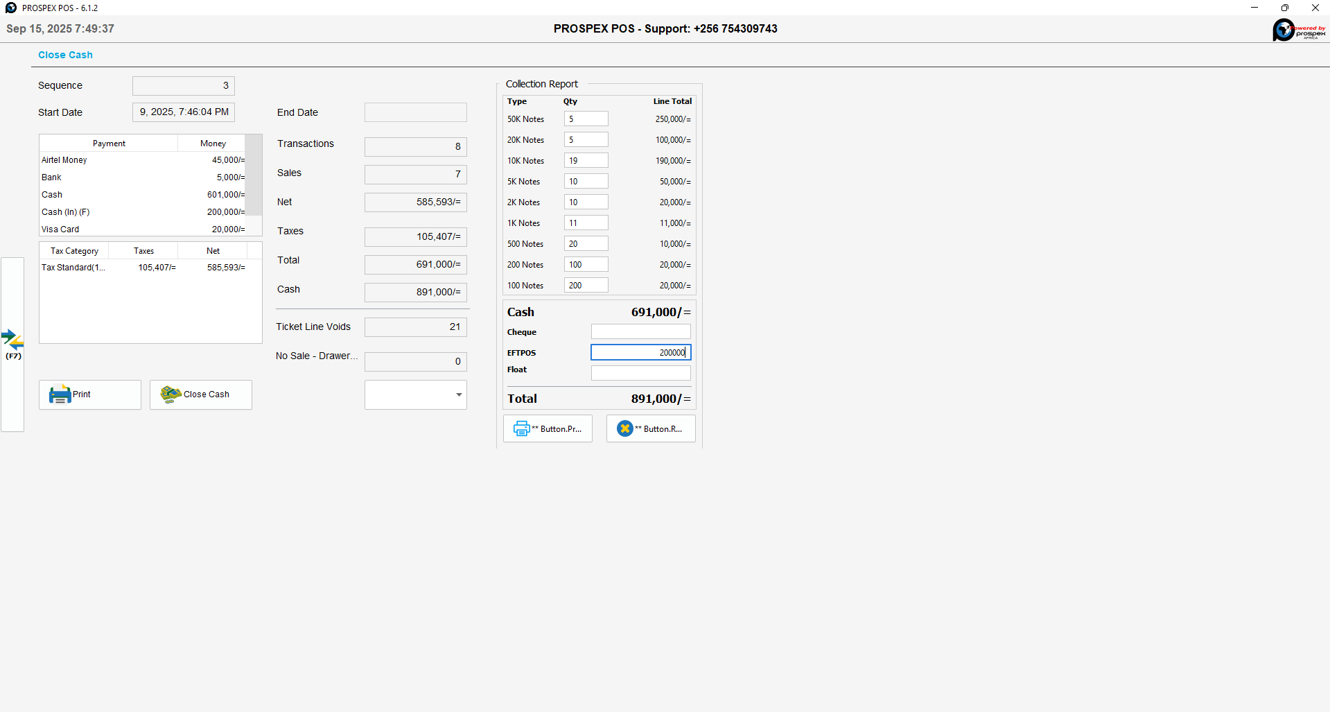The width and height of the screenshot is (1330, 712).
Task: Click the Prospex logo in top right
Action: click(1298, 30)
